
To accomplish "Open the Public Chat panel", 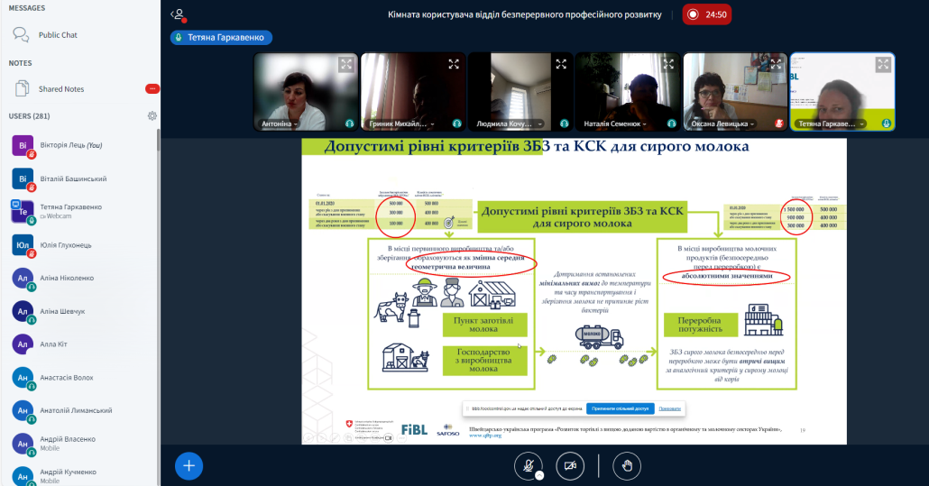I will (x=58, y=35).
